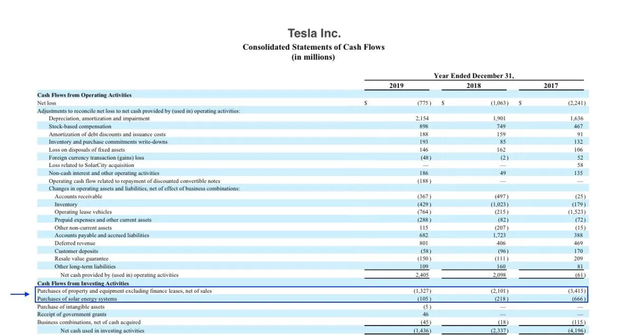Click the (367) accounts receivable value
Screen dimensions: 634x335
tap(424, 196)
